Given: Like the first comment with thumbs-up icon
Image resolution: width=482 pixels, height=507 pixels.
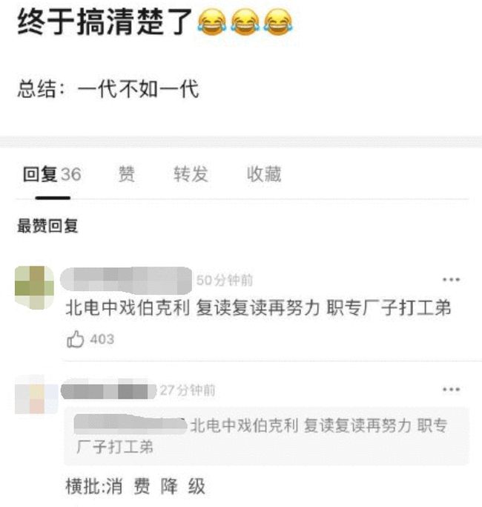Looking at the screenshot, I should (75, 339).
